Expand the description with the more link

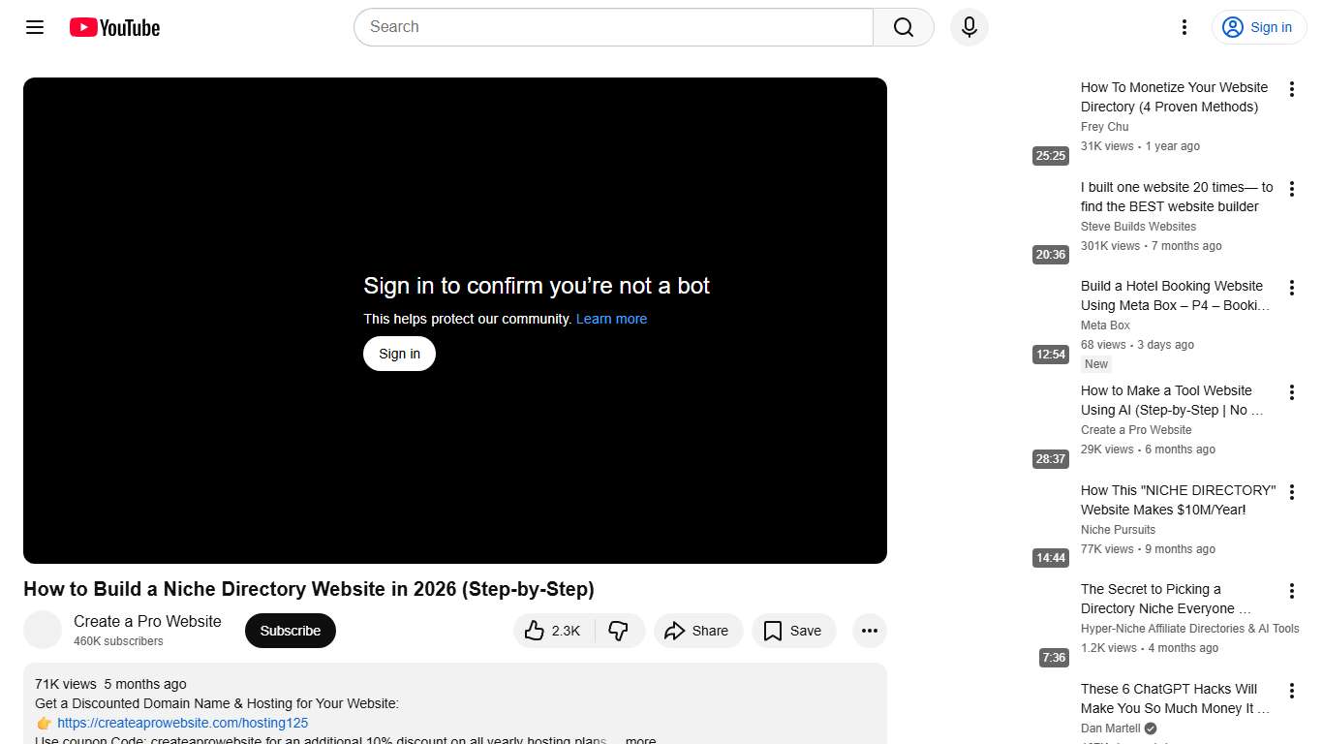pos(640,739)
